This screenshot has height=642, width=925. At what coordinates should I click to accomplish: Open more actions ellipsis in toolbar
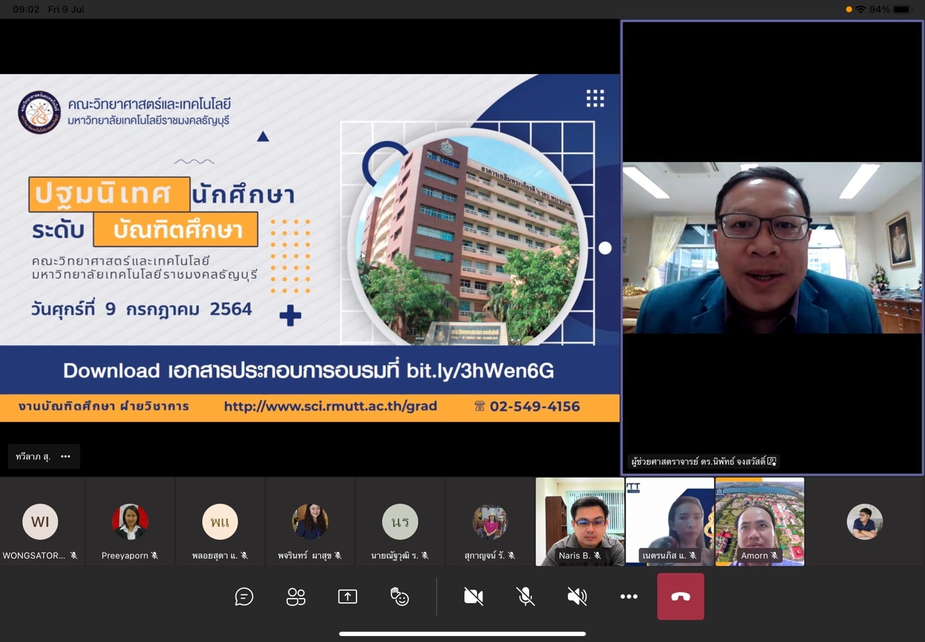click(629, 596)
